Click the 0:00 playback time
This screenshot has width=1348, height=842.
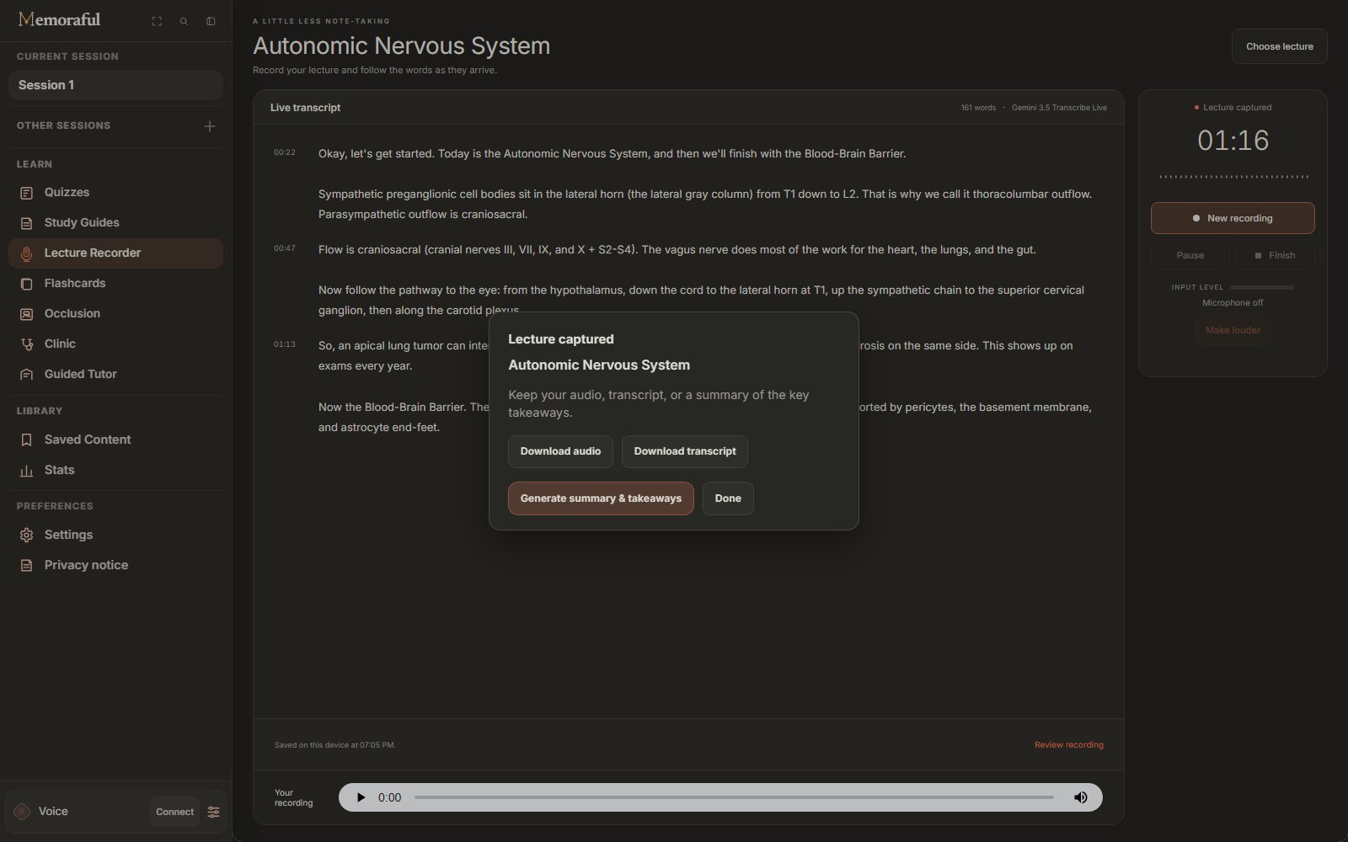(389, 797)
